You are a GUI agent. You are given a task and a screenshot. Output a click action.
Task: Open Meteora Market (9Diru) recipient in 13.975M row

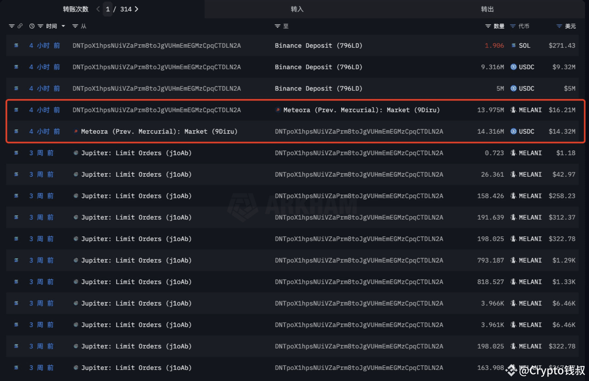(x=361, y=110)
